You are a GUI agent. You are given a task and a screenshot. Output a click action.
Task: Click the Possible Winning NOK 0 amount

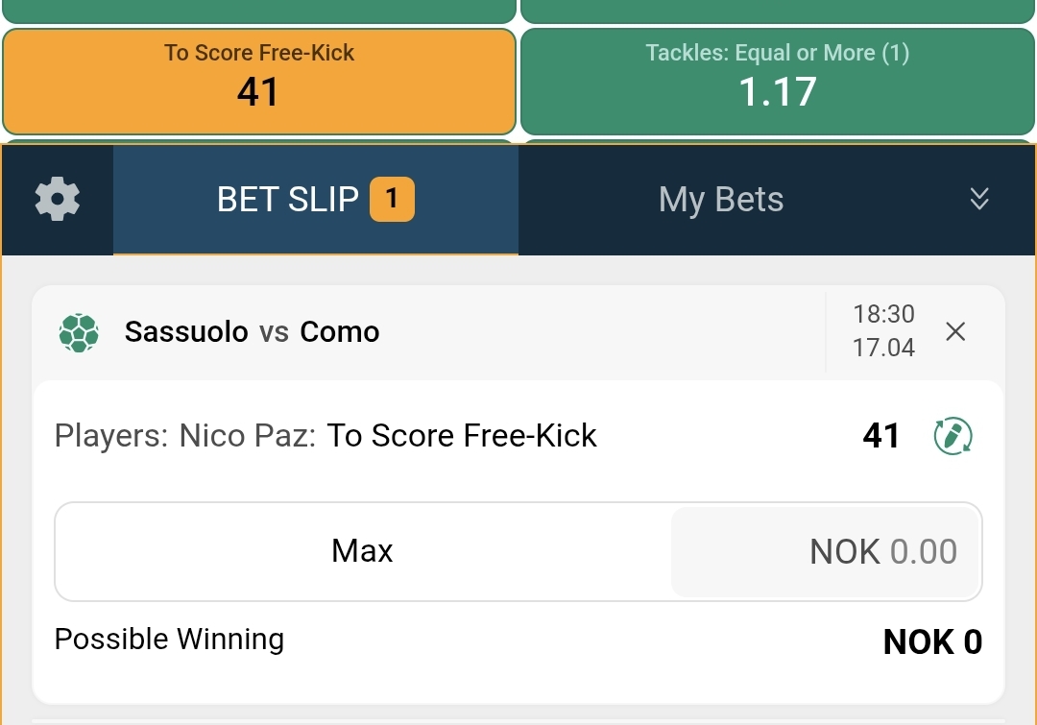[x=932, y=642]
